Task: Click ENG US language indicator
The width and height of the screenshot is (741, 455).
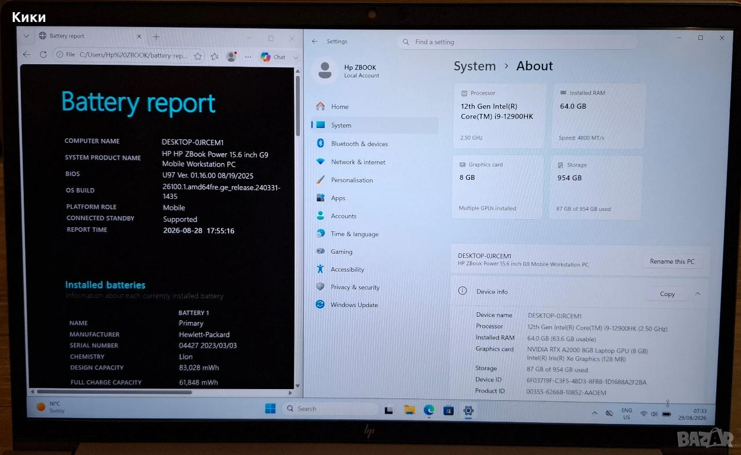Action: pyautogui.click(x=626, y=413)
